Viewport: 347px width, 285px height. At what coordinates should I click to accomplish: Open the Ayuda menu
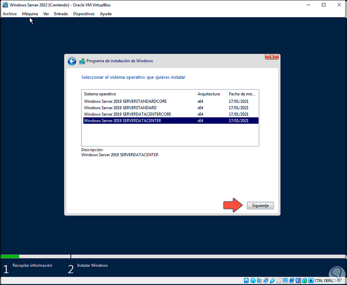coord(106,14)
